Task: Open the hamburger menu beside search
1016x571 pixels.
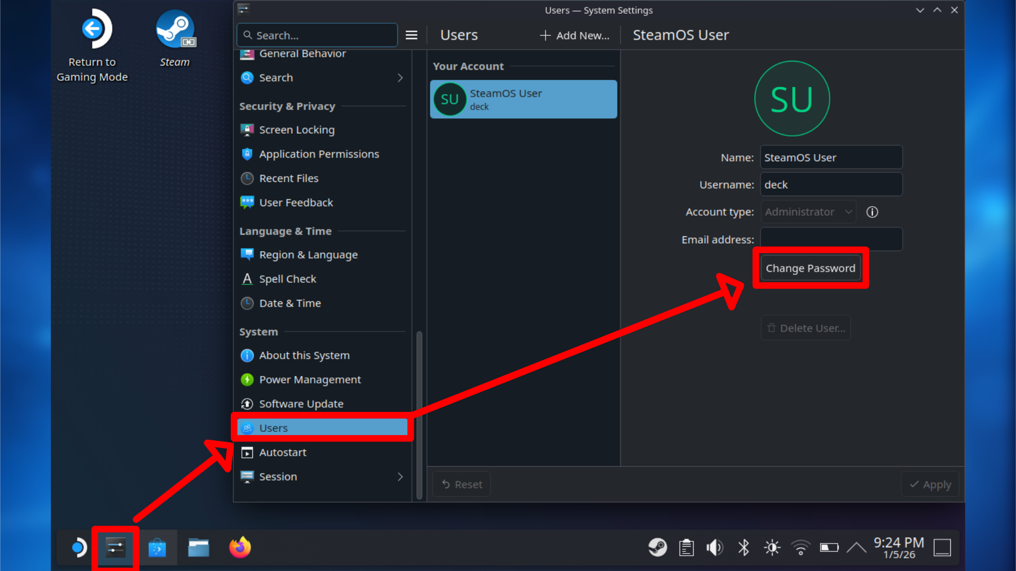Action: point(411,35)
